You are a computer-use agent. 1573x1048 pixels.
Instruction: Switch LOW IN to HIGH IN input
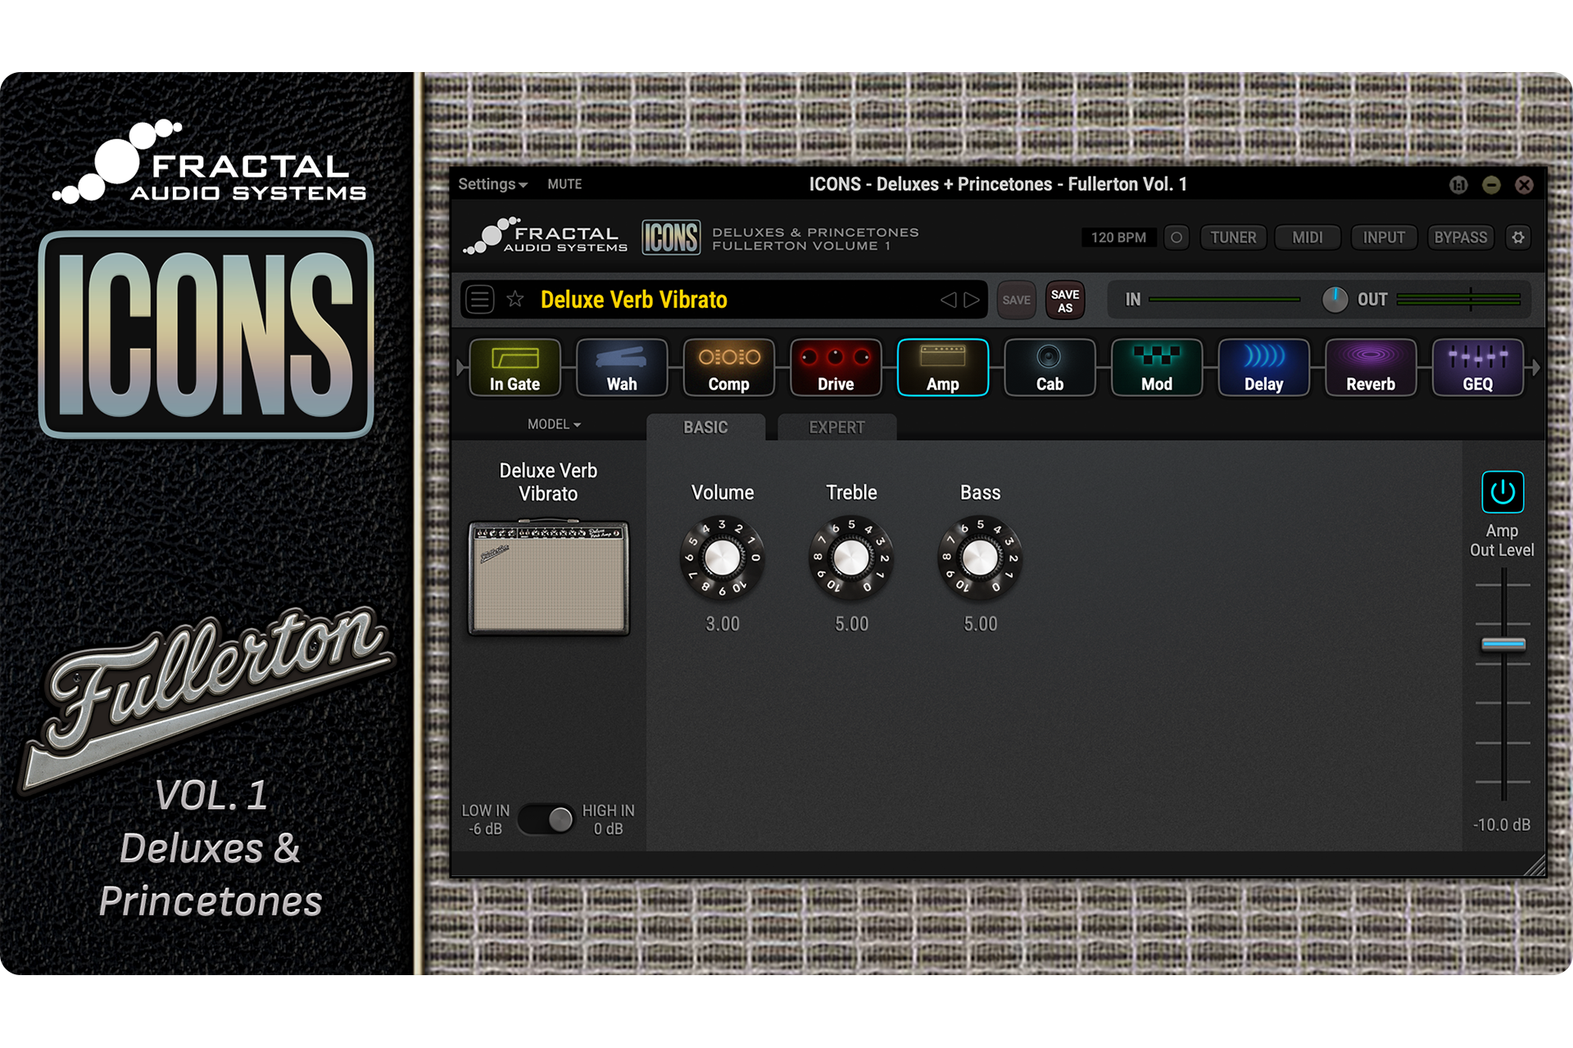tap(546, 819)
